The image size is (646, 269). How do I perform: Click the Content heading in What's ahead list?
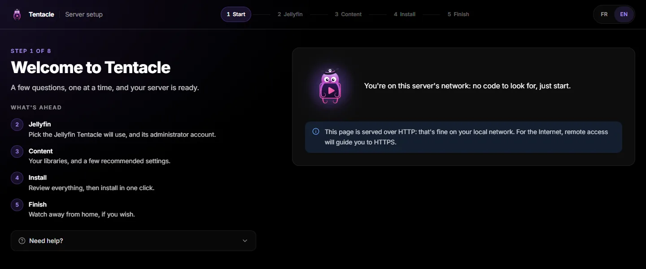41,151
